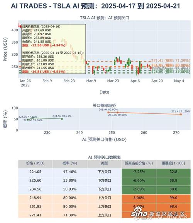193x223 pixels.
Task: Select the '开盘价: 247.69 USD' line
Action: pos(37,30)
